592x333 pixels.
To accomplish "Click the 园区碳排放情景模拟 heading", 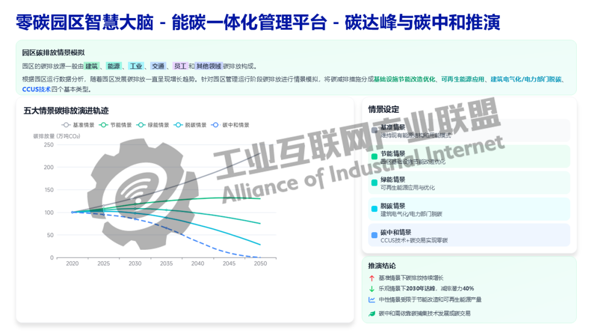I will tap(53, 53).
